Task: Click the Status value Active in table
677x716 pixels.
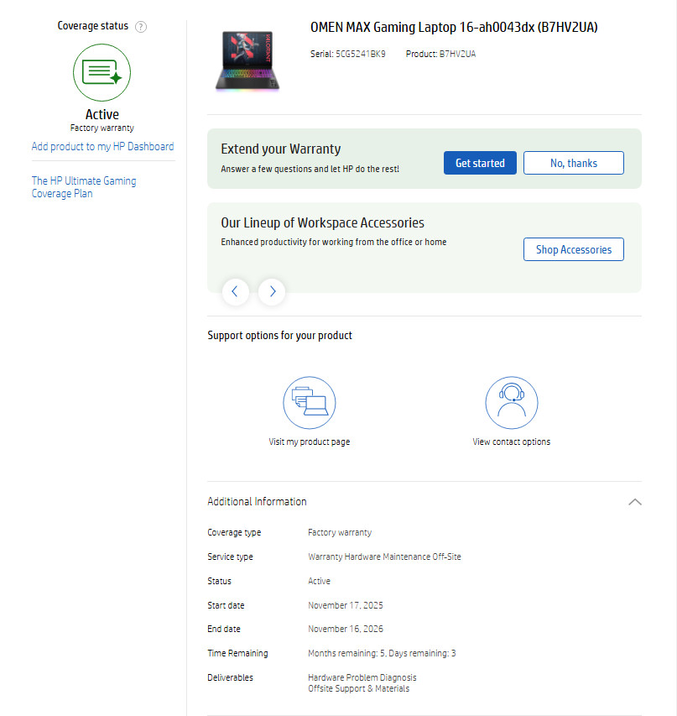Action: click(x=319, y=581)
